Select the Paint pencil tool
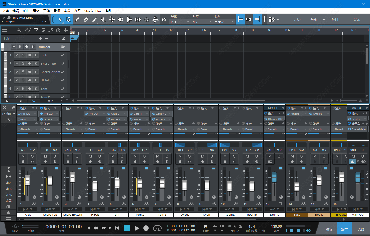This screenshot has width=370, height=236. 95,19
